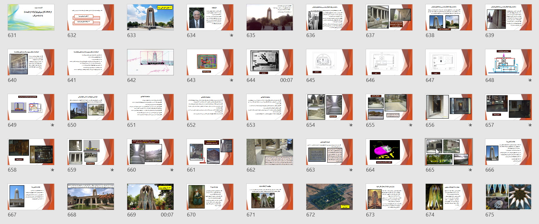Viewport: 539px width, 224px height.
Task: Click the animation star under slide 634
Action: 231,35
